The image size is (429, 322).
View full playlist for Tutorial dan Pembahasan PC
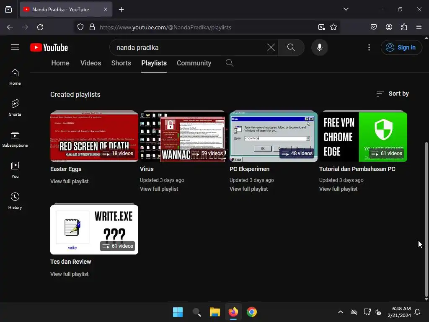pos(338,189)
